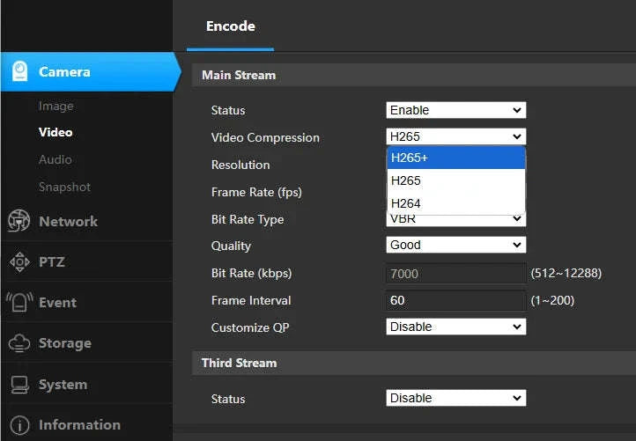636x441 pixels.
Task: Expand the Quality dropdown showing Good
Action: point(456,245)
